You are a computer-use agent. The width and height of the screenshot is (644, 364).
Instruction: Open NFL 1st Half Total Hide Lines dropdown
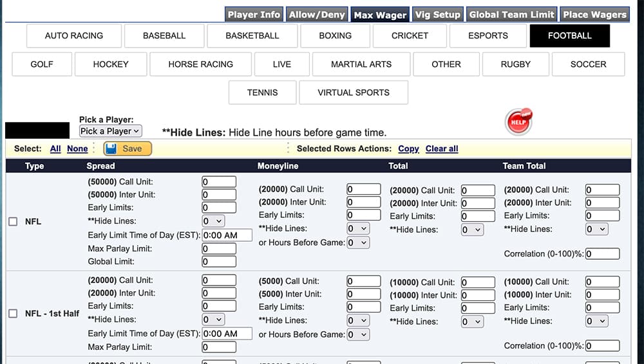point(472,322)
